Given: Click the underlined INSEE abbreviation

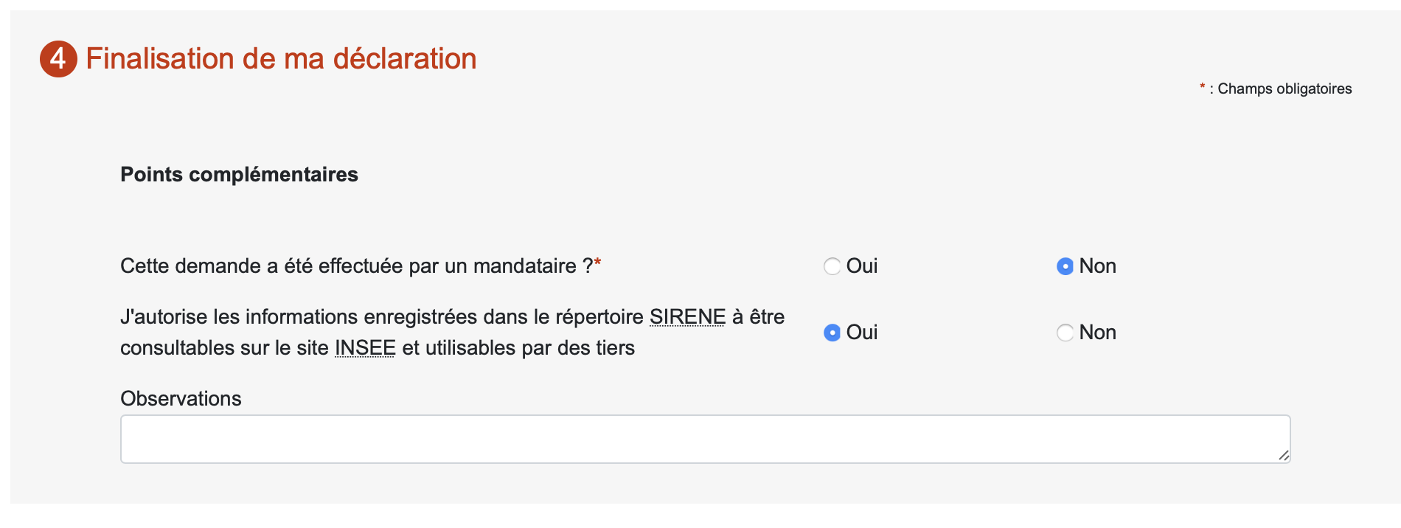Looking at the screenshot, I should pyautogui.click(x=365, y=348).
